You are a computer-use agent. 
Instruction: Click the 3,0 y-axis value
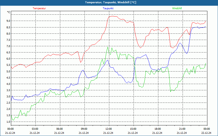[x=9, y=97]
